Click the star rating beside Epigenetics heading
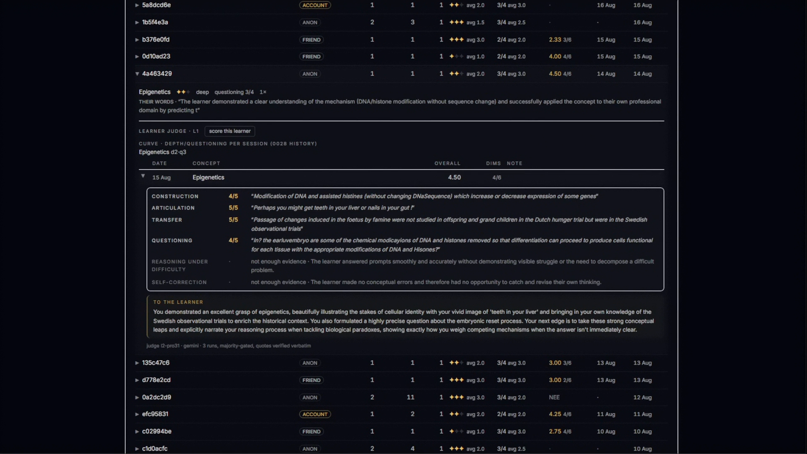This screenshot has width=807, height=454. pos(183,92)
